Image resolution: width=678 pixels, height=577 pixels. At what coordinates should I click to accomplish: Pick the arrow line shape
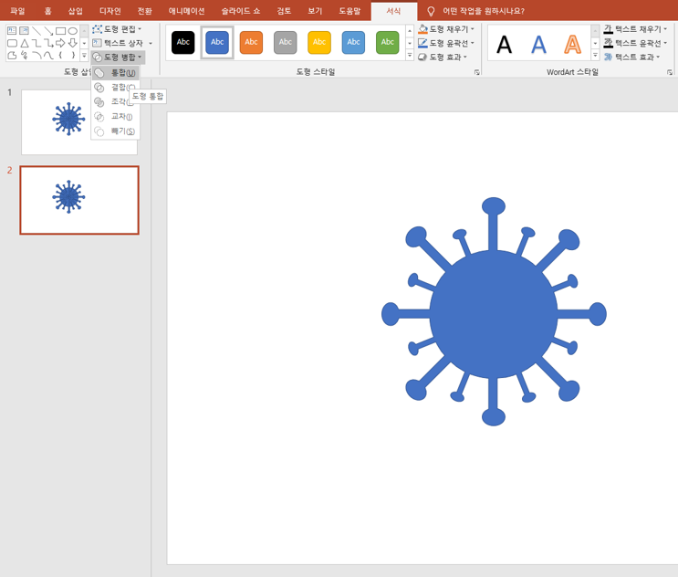[x=48, y=31]
